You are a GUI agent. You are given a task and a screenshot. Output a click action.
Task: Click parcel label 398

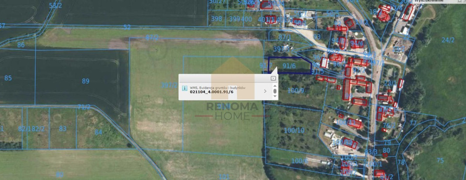point(217,19)
